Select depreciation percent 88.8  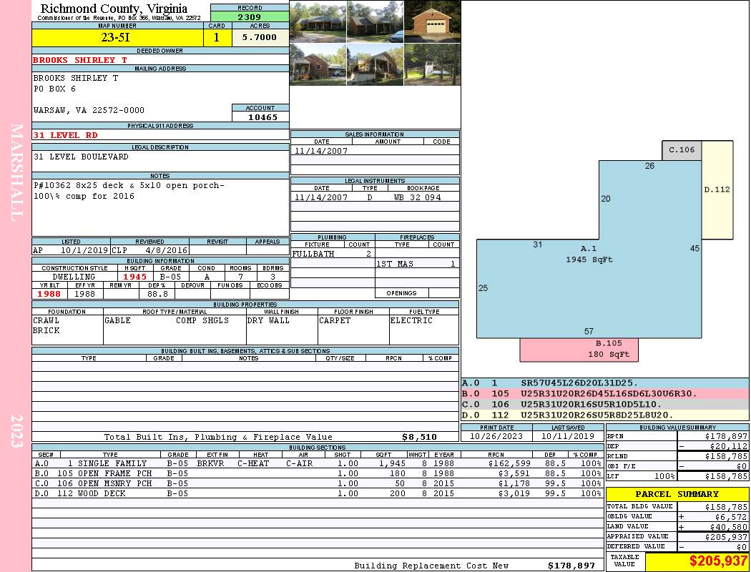157,294
